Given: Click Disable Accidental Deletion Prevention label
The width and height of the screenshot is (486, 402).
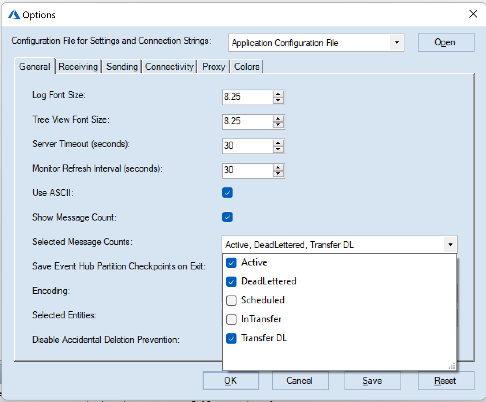Looking at the screenshot, I should pyautogui.click(x=106, y=340).
